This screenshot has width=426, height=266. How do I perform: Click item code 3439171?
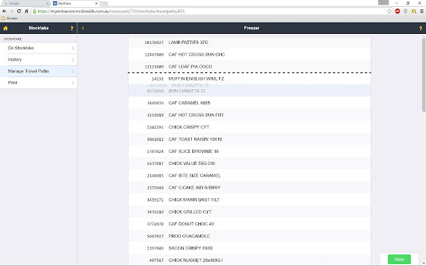click(x=155, y=200)
